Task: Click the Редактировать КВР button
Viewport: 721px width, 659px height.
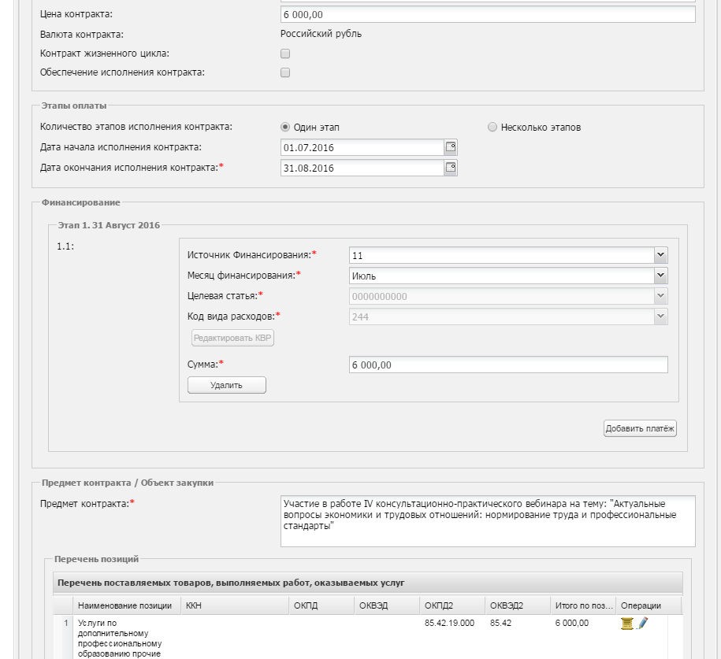Action: point(232,338)
